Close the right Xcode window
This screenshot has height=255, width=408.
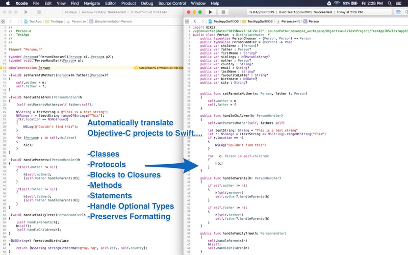click(x=189, y=12)
